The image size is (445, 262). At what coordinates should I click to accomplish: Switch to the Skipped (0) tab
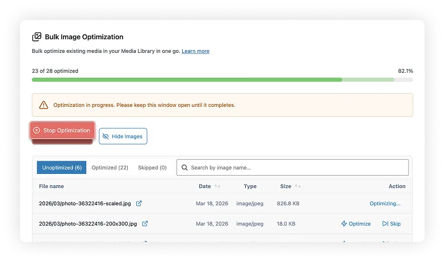[152, 168]
